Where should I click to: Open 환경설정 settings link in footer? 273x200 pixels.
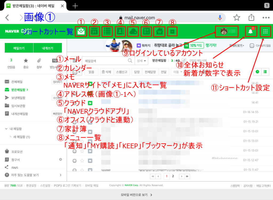[31, 186]
